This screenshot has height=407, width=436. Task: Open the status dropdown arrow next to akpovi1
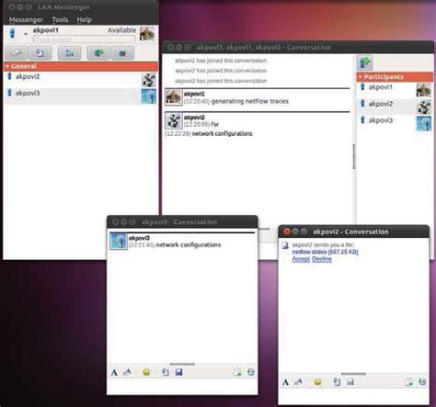tap(26, 34)
